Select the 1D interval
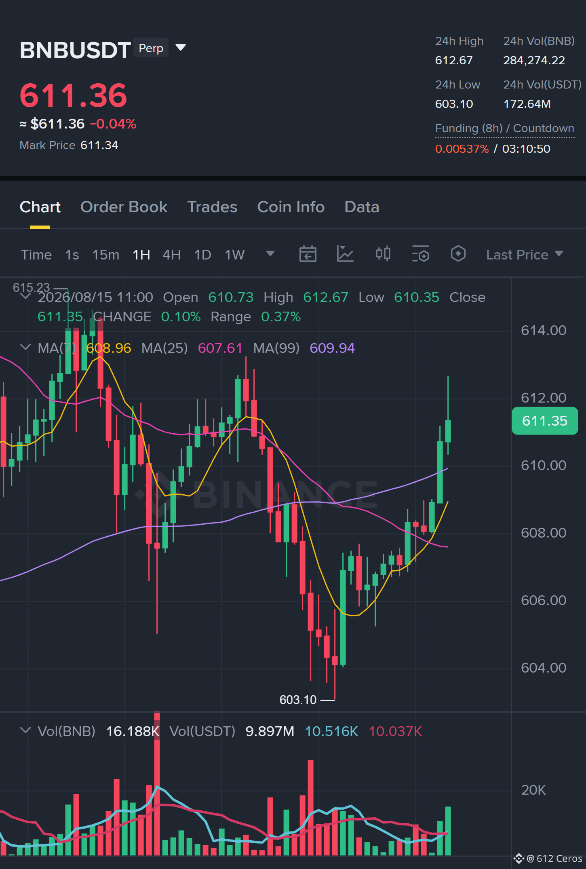This screenshot has height=869, width=586. click(203, 255)
